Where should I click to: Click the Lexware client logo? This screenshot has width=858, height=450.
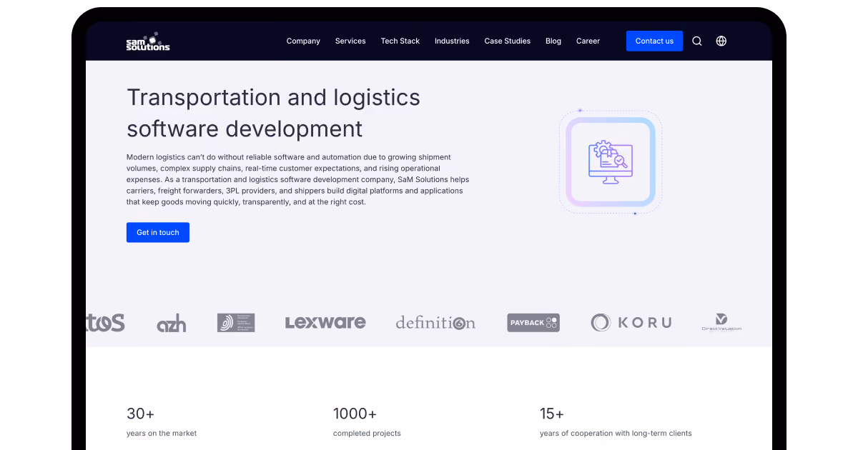325,323
